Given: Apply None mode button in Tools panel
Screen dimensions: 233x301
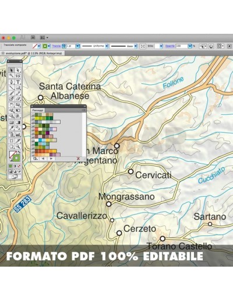Looking at the screenshot, I should click(19, 166).
